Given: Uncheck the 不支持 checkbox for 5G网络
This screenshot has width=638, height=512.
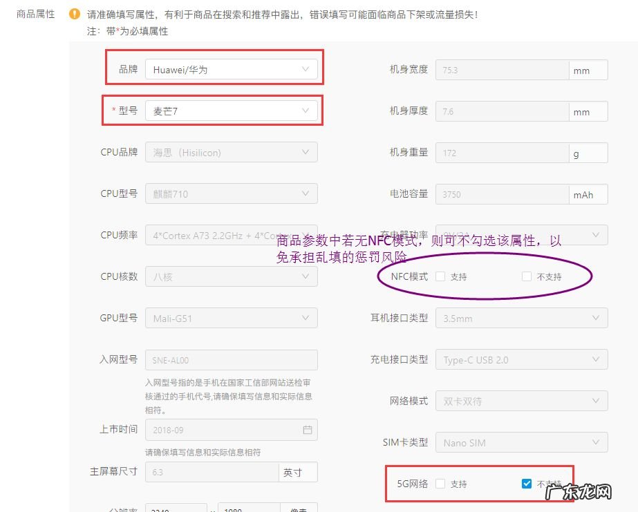Looking at the screenshot, I should [526, 484].
